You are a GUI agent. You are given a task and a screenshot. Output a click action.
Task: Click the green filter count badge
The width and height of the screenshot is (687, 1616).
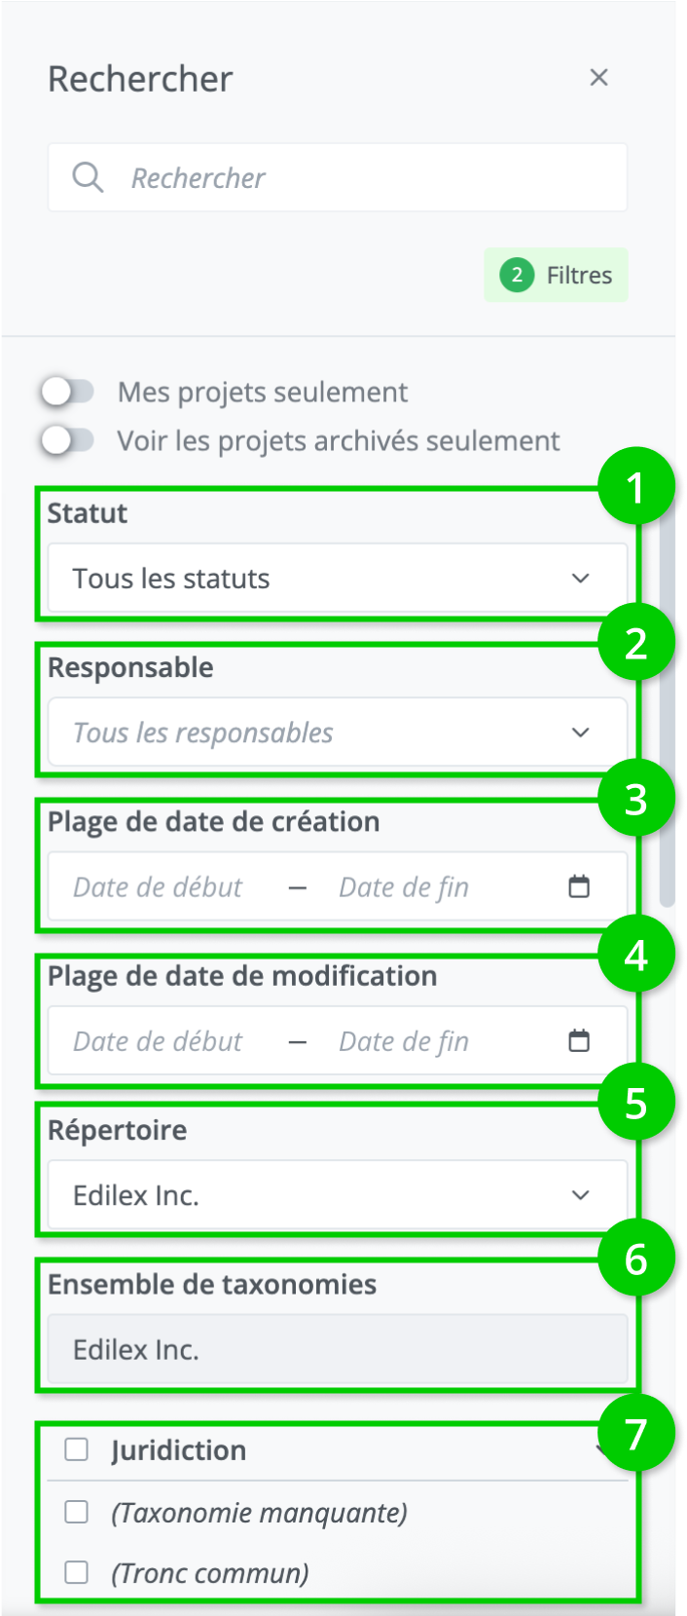[517, 275]
